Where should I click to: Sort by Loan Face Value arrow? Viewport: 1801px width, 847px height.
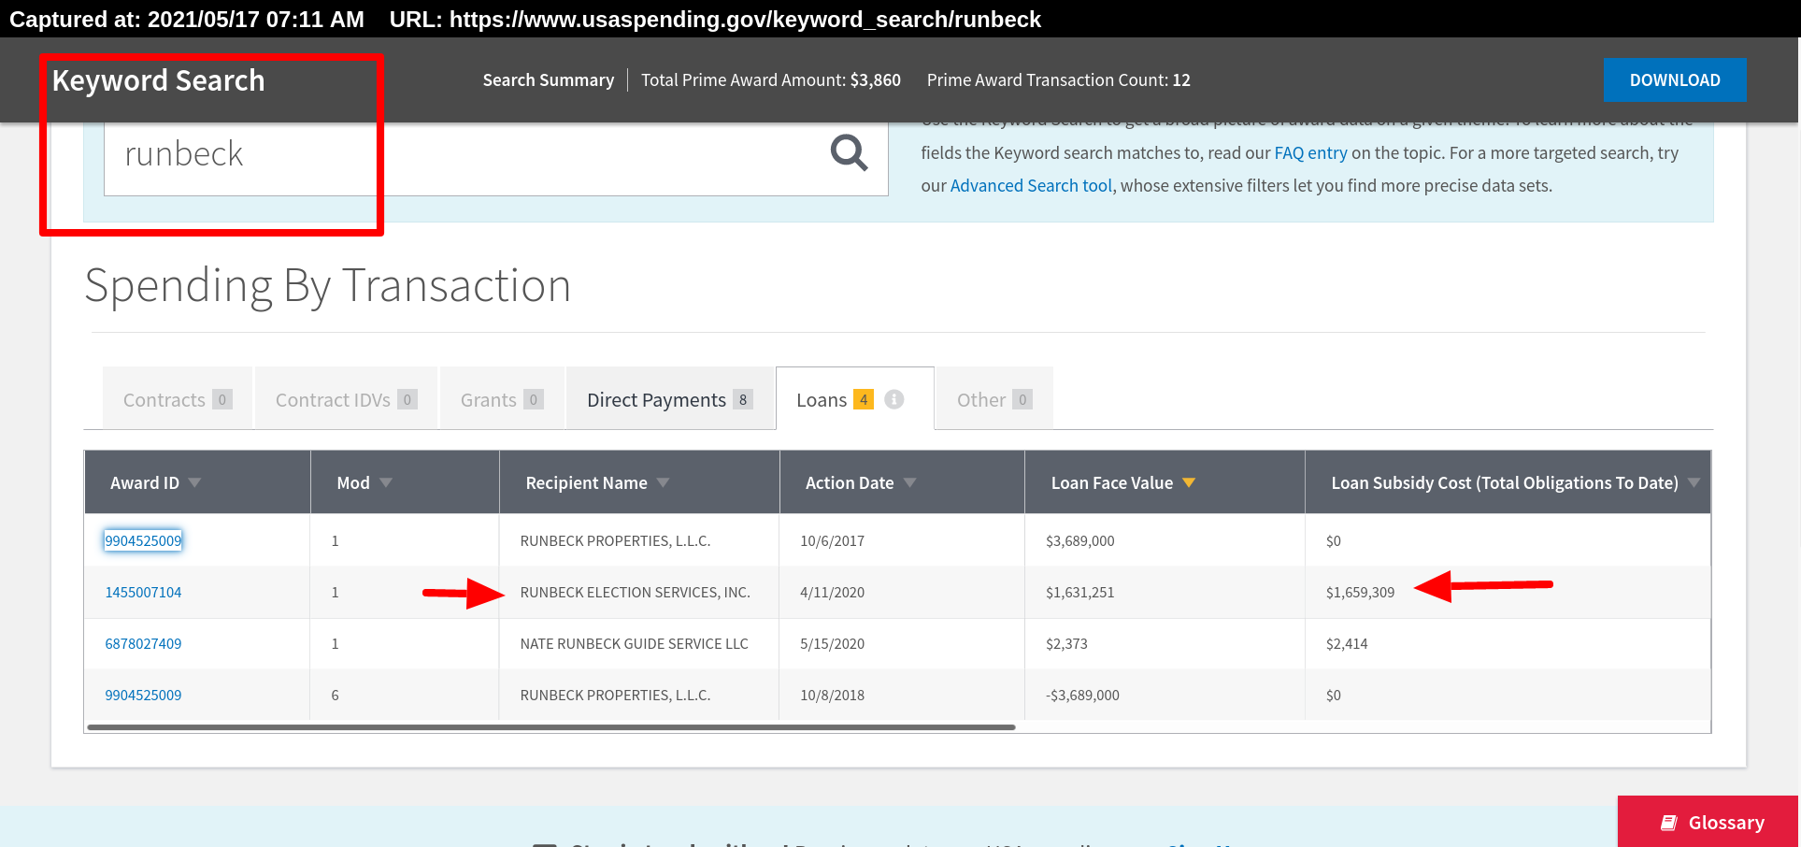pos(1189,482)
